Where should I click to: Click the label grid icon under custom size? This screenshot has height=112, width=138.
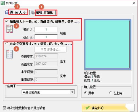pos(10,54)
